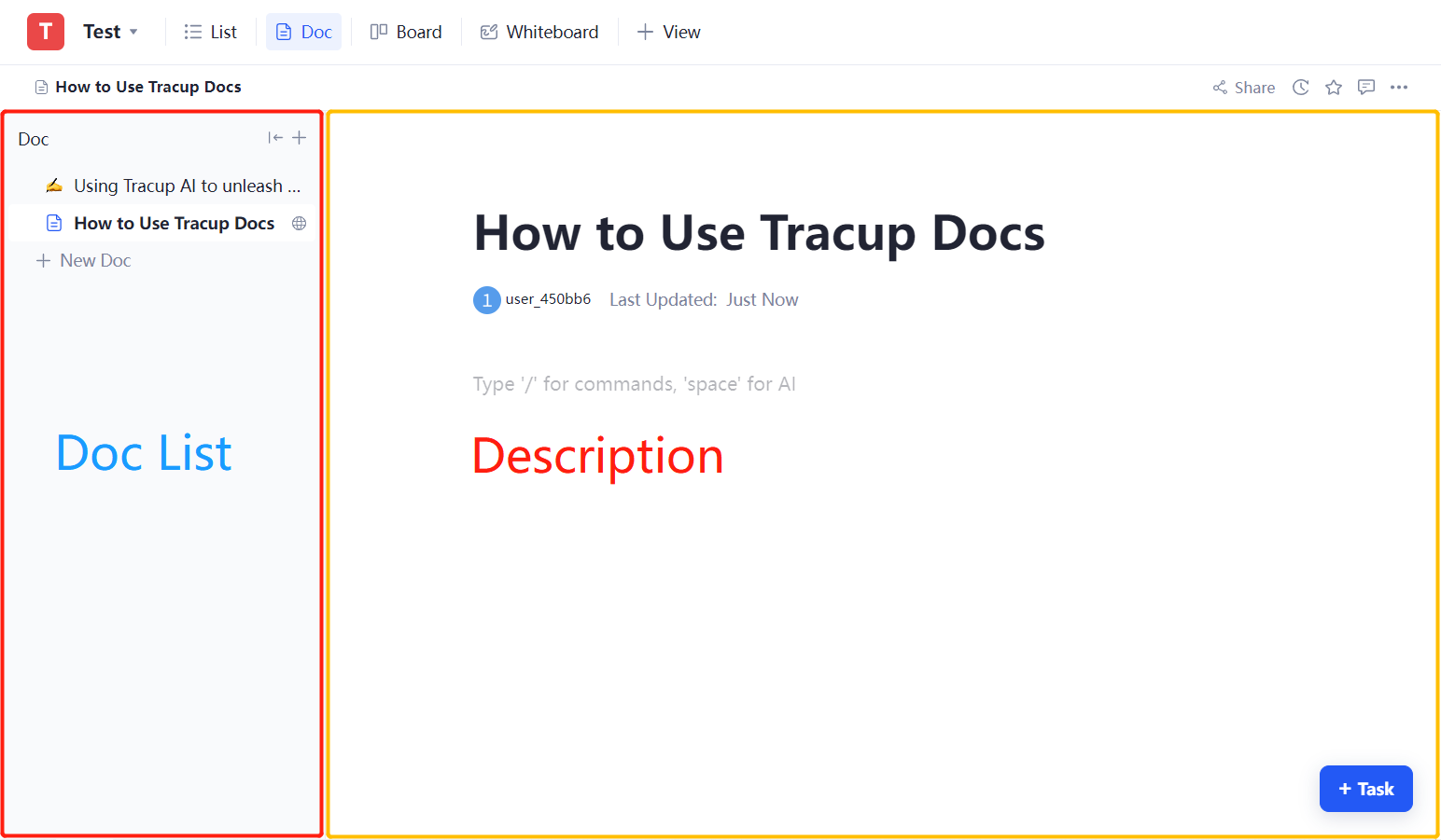Viewport: 1441px width, 840px height.
Task: Add a new view with + View
Action: click(x=668, y=31)
